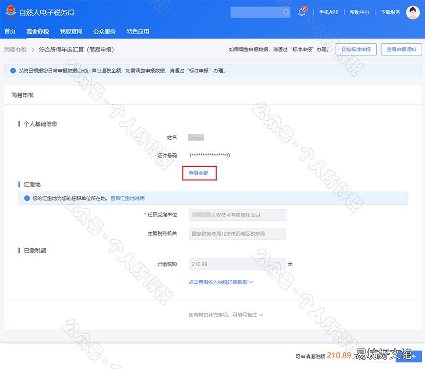Open 特色应用 tab
425x369 pixels.
pos(138,32)
